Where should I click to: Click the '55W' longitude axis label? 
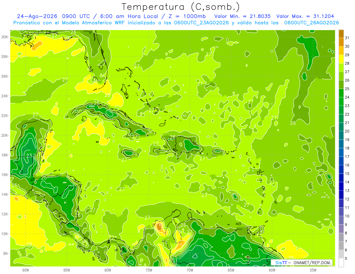click(313, 270)
